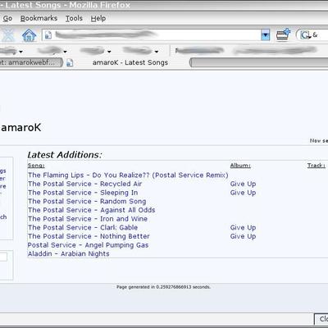Image resolution: width=328 pixels, height=328 pixels.
Task: Open the search engine selector icon
Action: (x=305, y=35)
